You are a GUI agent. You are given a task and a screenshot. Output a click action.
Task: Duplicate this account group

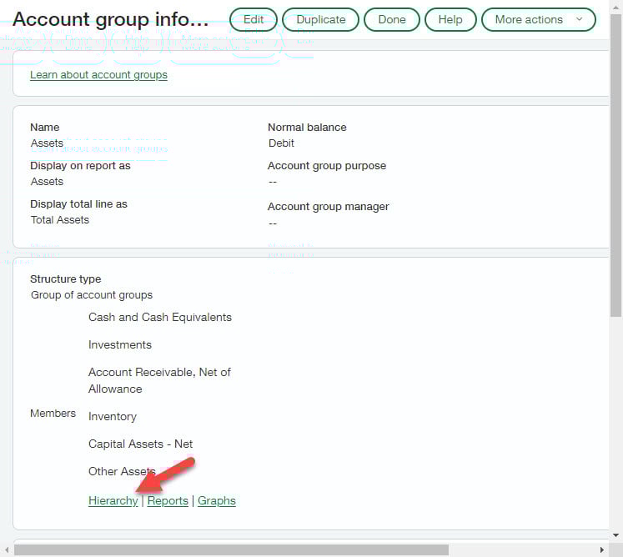tap(320, 19)
